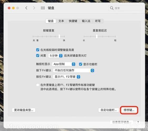Click the yellow minimize window button

(13, 8)
